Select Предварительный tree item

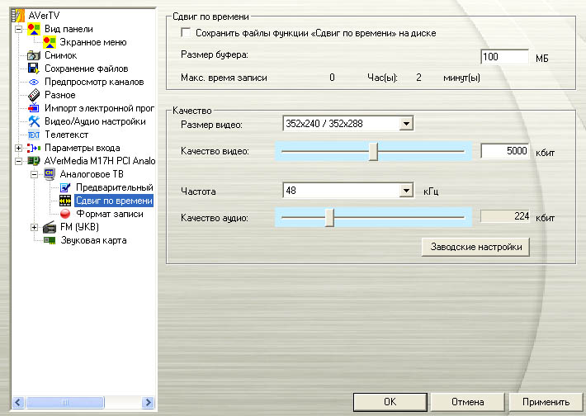coord(115,187)
